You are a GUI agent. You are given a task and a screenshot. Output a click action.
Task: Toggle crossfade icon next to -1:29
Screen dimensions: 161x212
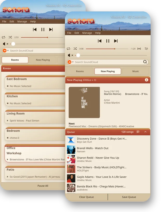[x=139, y=49]
